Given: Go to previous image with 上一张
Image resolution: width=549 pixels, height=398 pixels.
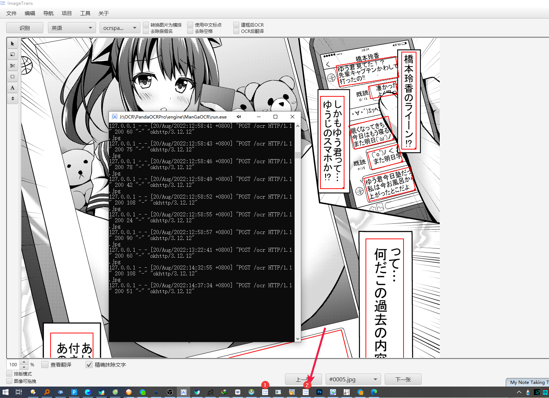Looking at the screenshot, I should [303, 379].
